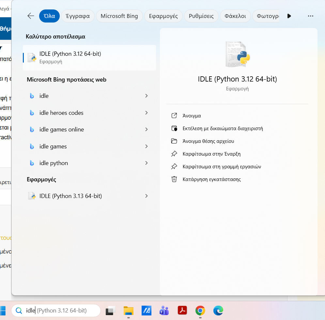Open the three-dots more options menu
Screen dimensions: 325x320
click(310, 16)
